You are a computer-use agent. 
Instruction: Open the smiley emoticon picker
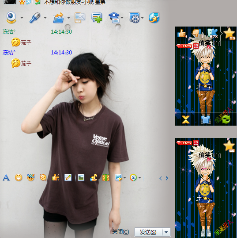tap(19, 177)
